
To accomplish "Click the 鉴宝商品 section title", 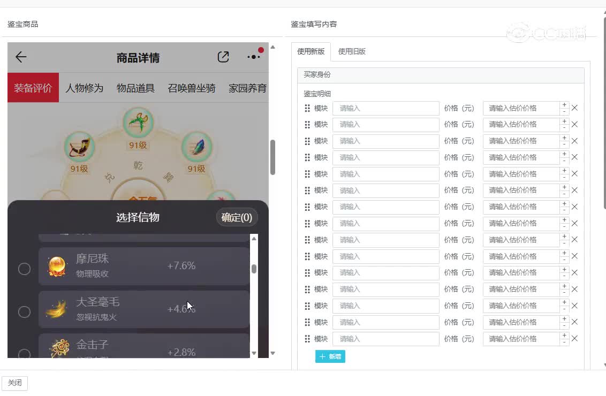I will point(23,24).
